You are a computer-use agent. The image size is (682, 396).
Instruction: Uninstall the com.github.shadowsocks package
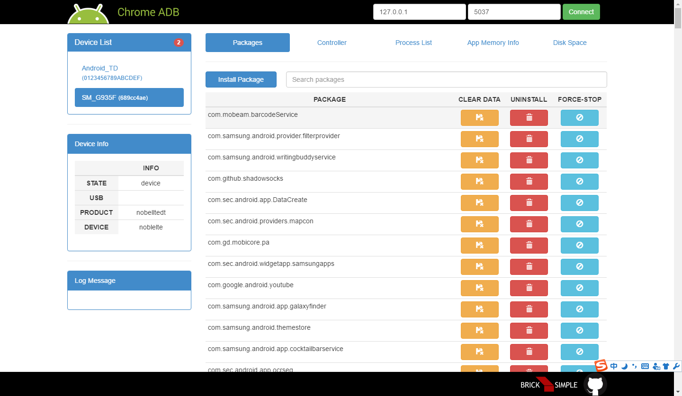(x=529, y=181)
